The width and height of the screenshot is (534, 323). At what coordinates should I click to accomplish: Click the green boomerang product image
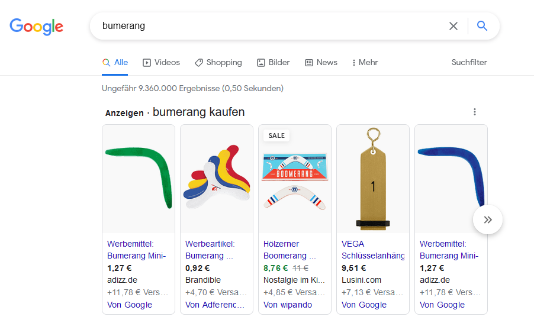(x=139, y=179)
